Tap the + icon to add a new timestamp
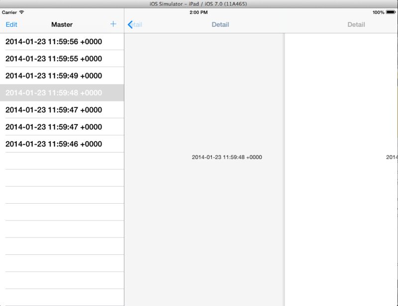The height and width of the screenshot is (306, 398). point(113,24)
